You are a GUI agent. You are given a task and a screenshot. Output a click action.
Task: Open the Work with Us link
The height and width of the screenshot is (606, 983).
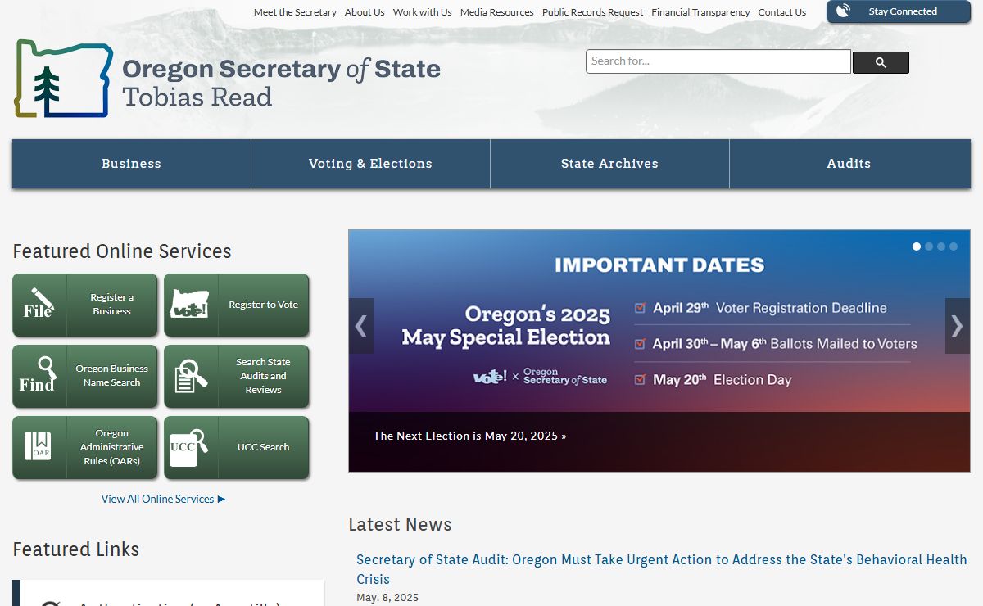(422, 12)
